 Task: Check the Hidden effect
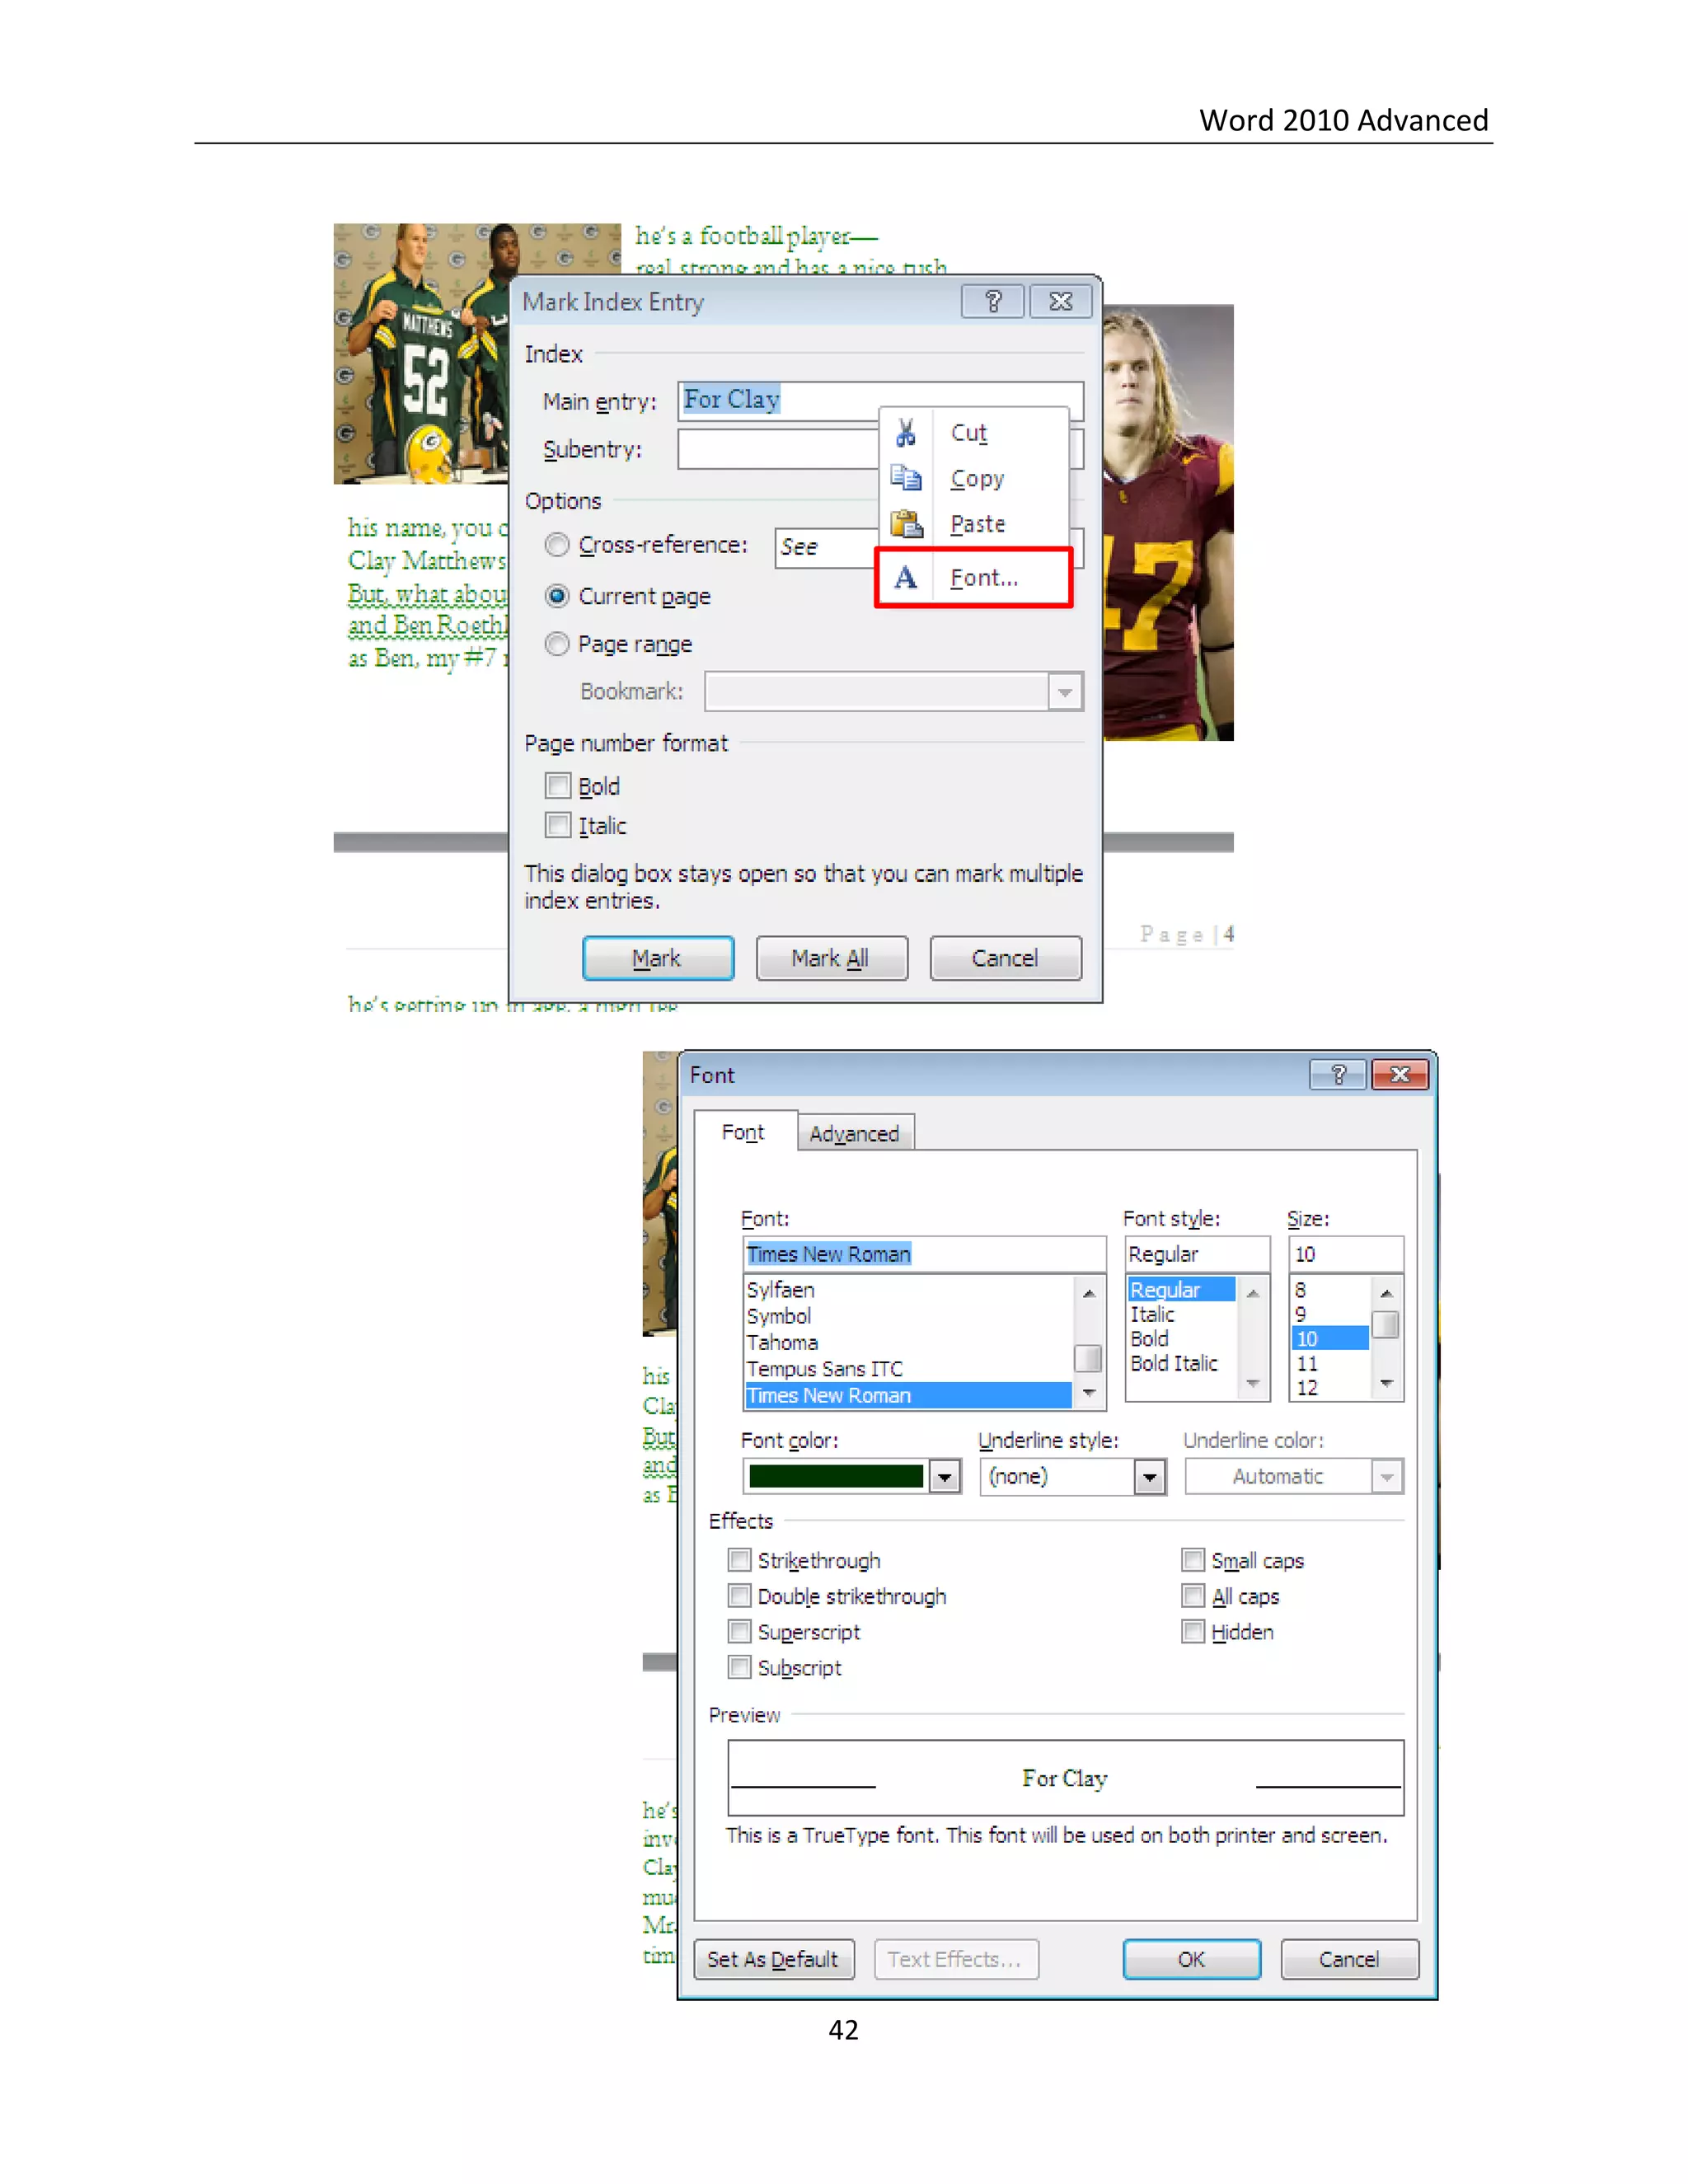(x=1193, y=1632)
